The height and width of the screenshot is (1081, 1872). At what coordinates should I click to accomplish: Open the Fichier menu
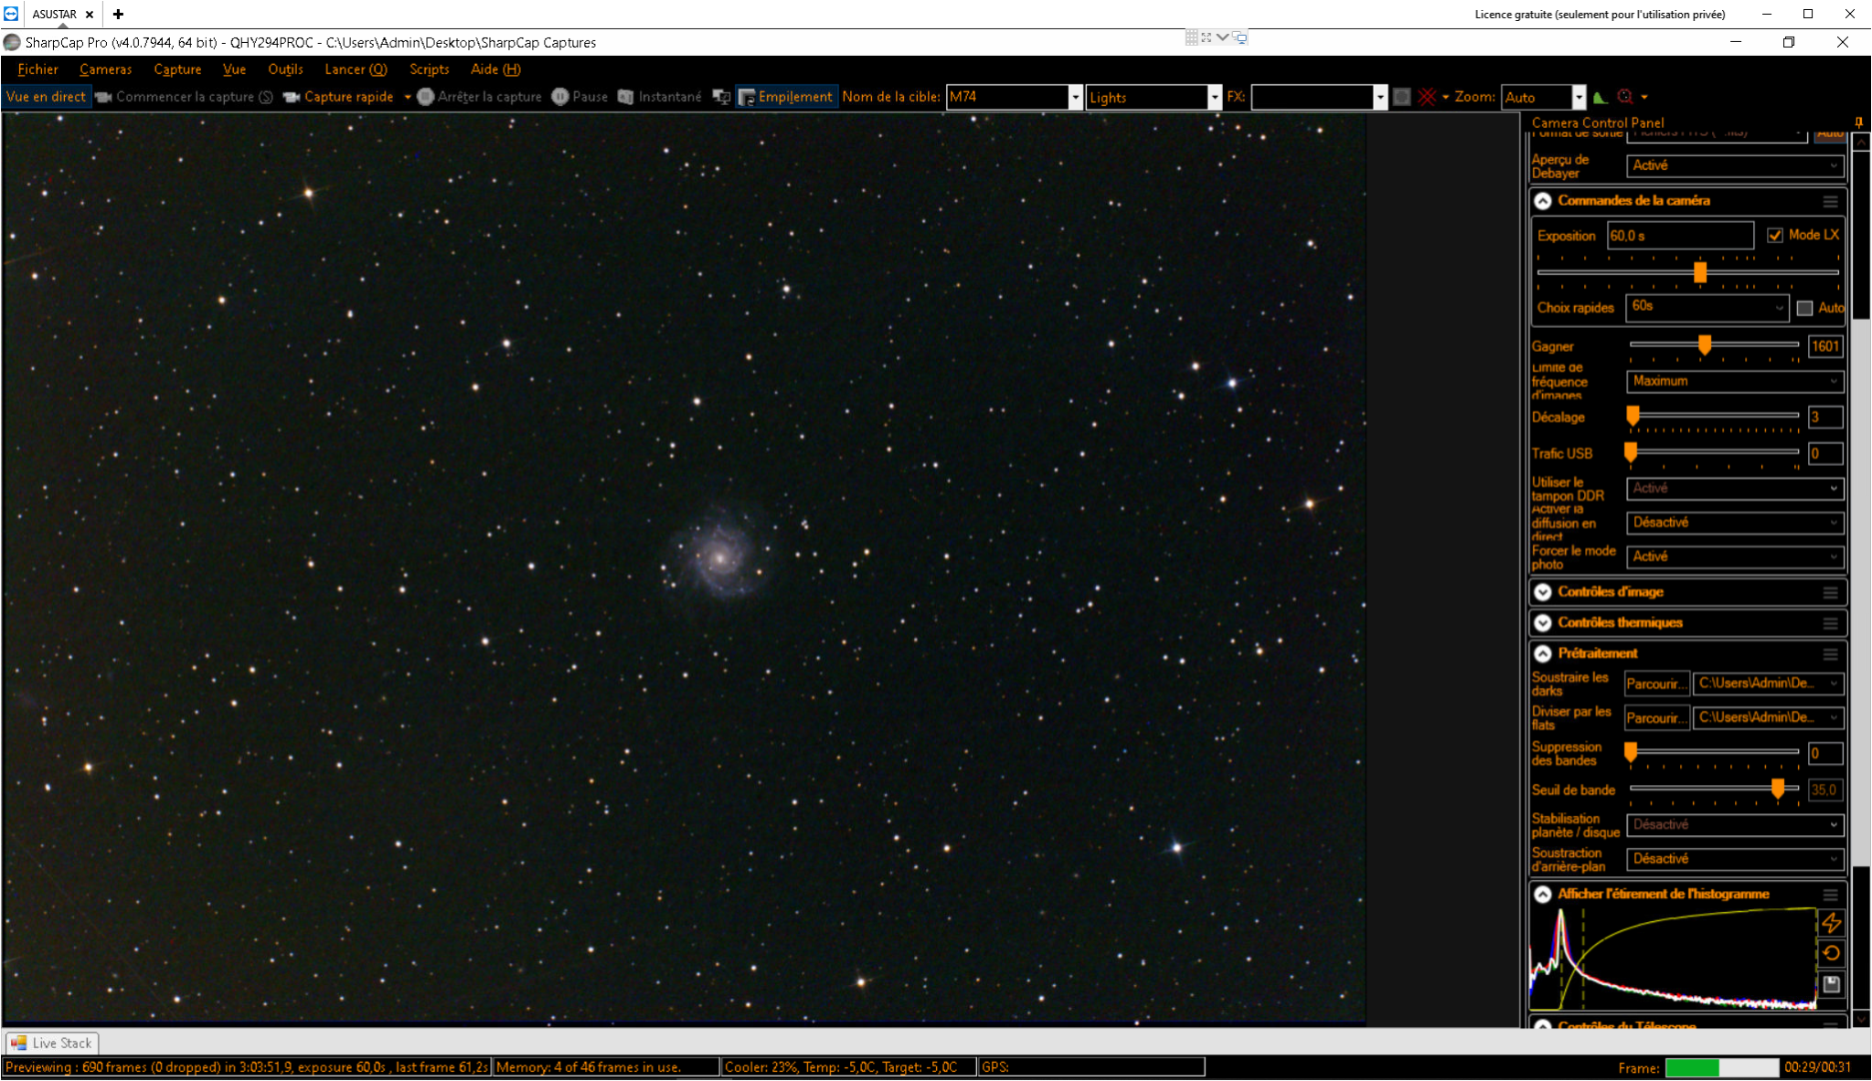[x=37, y=69]
